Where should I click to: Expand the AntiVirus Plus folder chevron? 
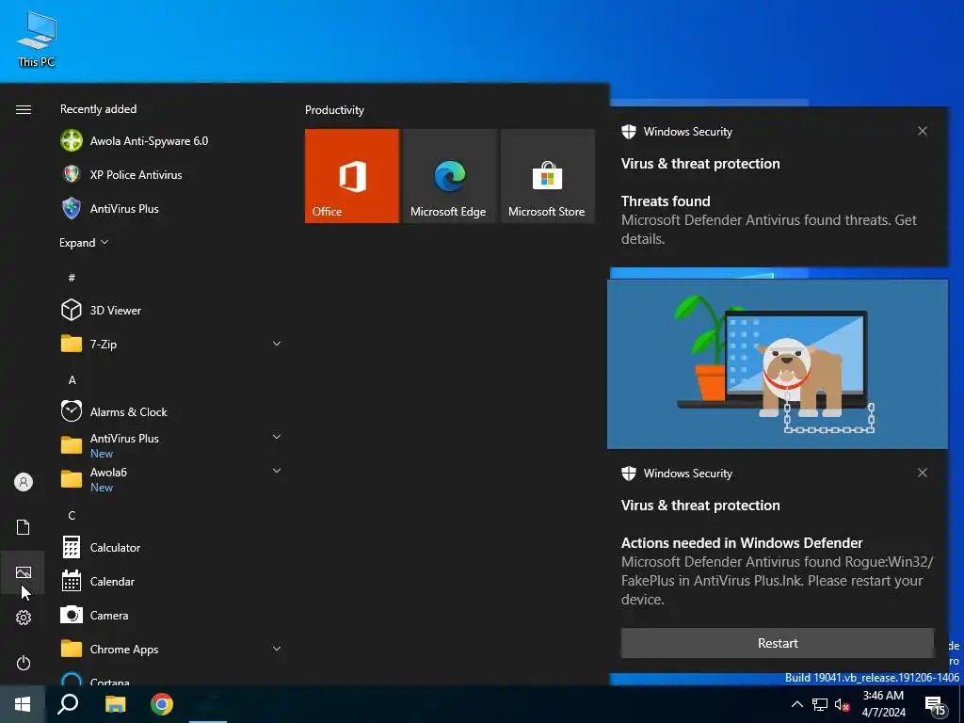pyautogui.click(x=277, y=437)
